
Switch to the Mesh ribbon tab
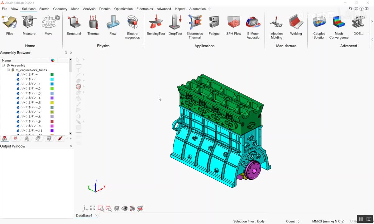pos(75,9)
